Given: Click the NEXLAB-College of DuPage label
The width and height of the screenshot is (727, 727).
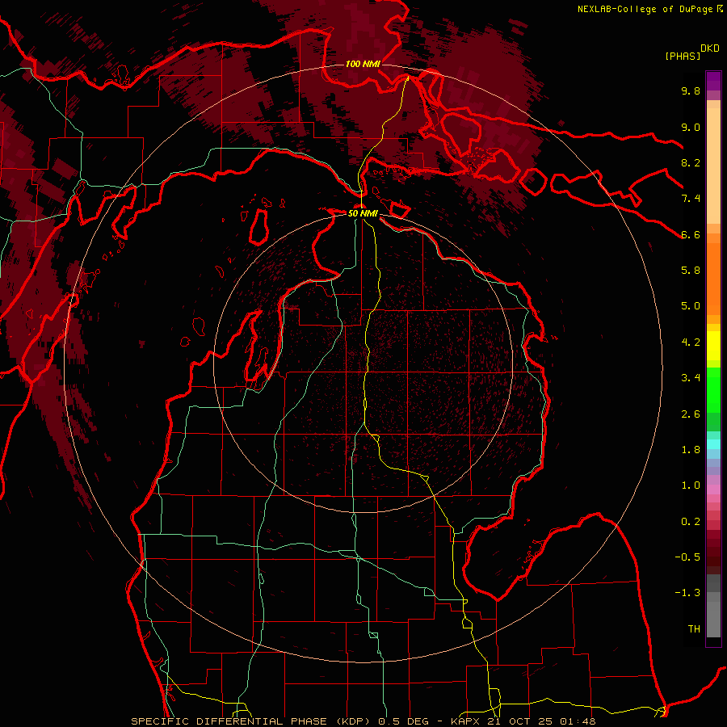Looking at the screenshot, I should 645,9.
